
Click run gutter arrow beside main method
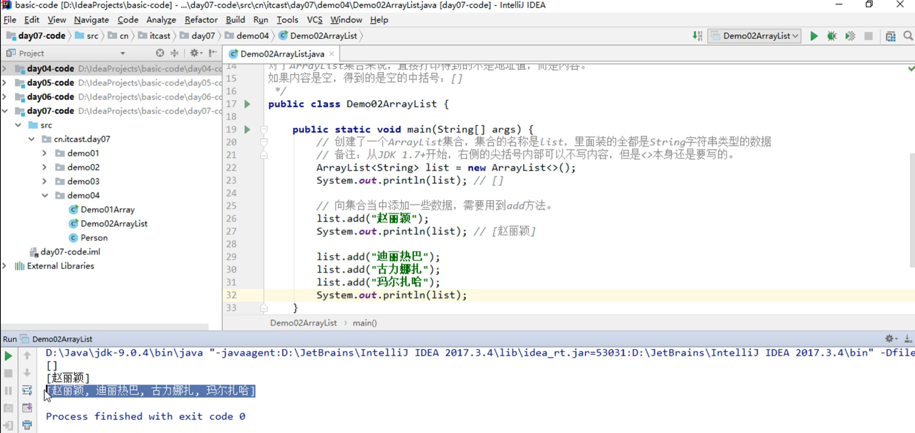(x=247, y=130)
